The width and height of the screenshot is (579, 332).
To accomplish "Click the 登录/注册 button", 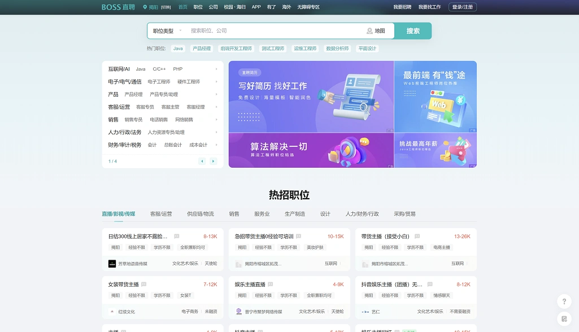I will coord(463,7).
